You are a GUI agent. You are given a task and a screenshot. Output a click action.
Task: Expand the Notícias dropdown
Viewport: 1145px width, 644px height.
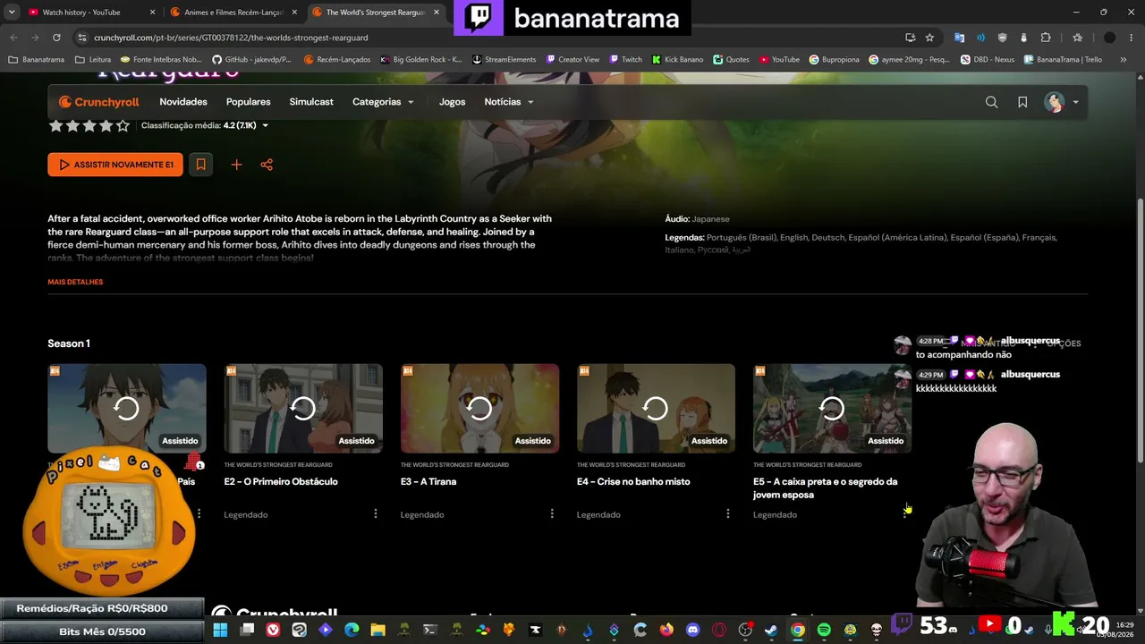tap(509, 102)
